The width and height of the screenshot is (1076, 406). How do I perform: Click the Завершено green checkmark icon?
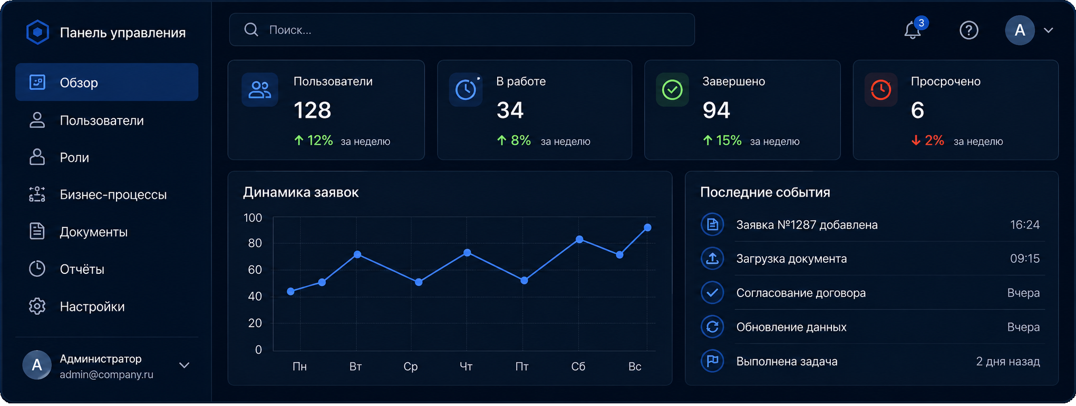(x=672, y=90)
